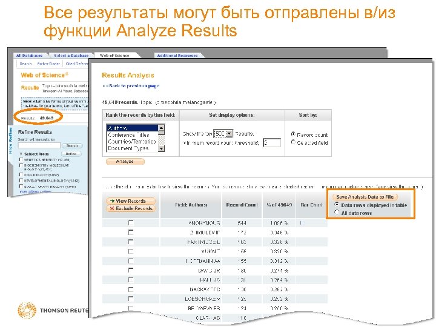Image resolution: width=436 pixels, height=327 pixels.
Task: Click Save Analysis Data to File
Action: point(365,197)
